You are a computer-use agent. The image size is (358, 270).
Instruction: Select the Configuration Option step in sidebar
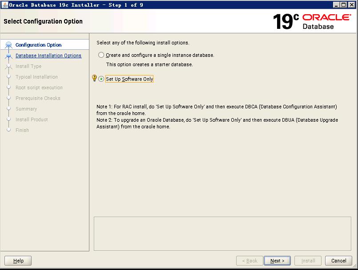click(45, 45)
